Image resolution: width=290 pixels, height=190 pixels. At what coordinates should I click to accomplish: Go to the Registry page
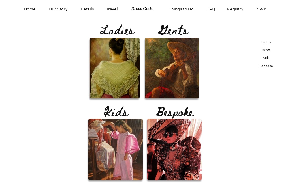(235, 9)
